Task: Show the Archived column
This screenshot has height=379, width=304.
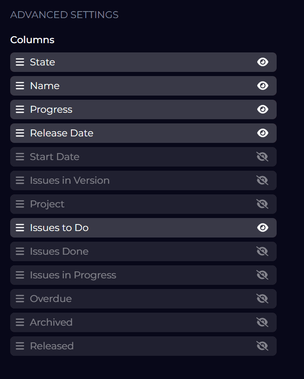Action: pos(262,322)
